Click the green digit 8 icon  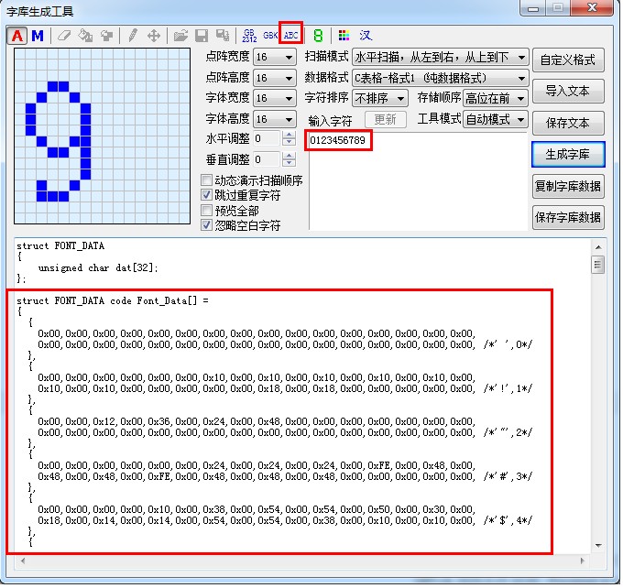pyautogui.click(x=318, y=36)
